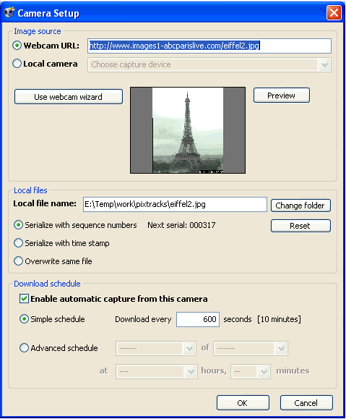Click the Use webcam wizard button
Image resolution: width=346 pixels, height=419 pixels.
click(69, 97)
